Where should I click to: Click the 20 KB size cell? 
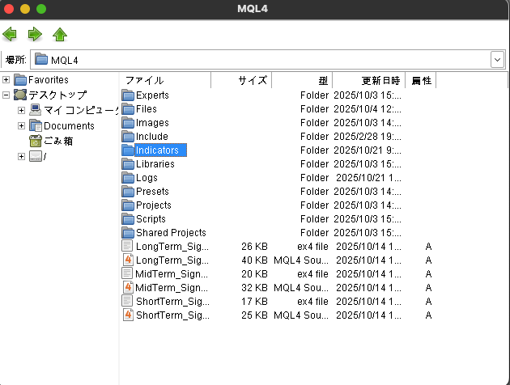(254, 274)
